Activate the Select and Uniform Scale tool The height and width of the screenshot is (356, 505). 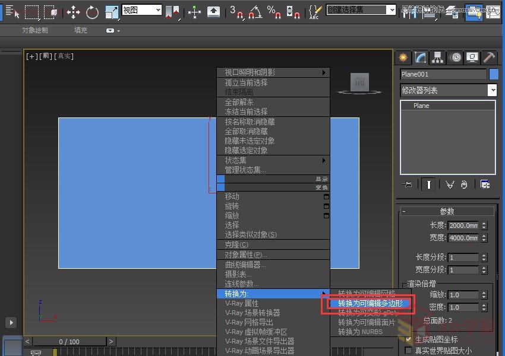click(x=111, y=12)
